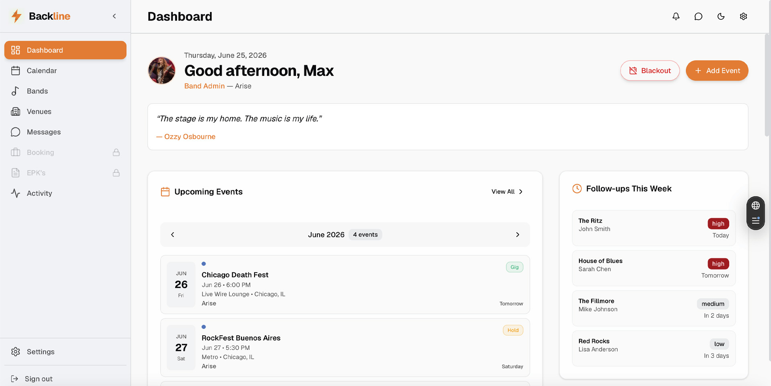Click the lock icon next to Booking
The image size is (771, 386).
coord(116,152)
